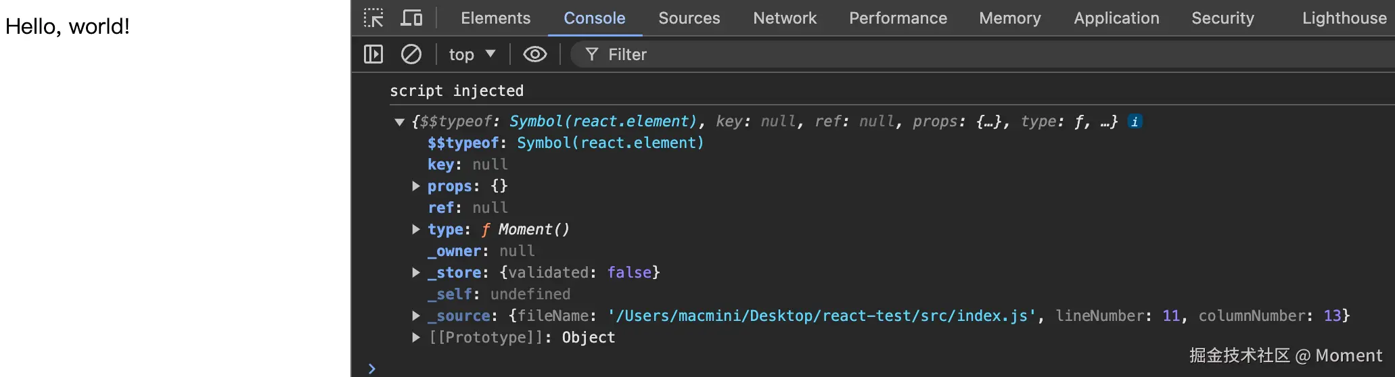Open the top JavaScript context dropdown
The height and width of the screenshot is (377, 1395).
pyautogui.click(x=472, y=54)
